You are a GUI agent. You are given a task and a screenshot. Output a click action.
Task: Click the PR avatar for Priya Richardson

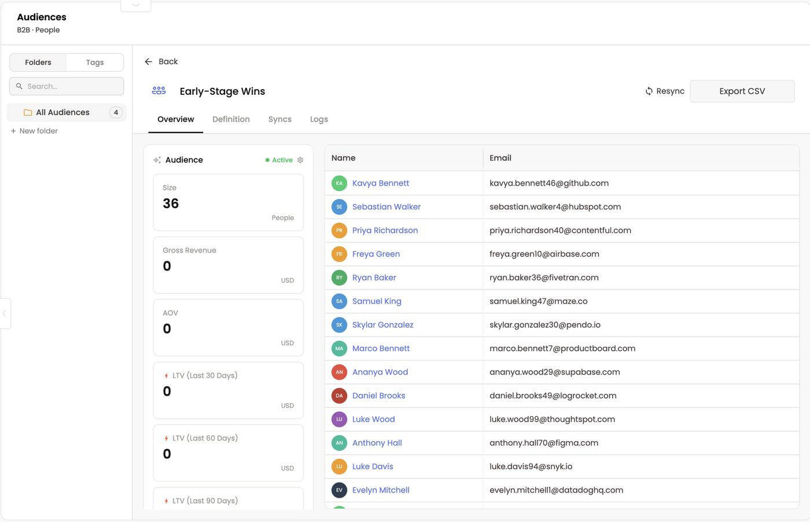pos(339,231)
